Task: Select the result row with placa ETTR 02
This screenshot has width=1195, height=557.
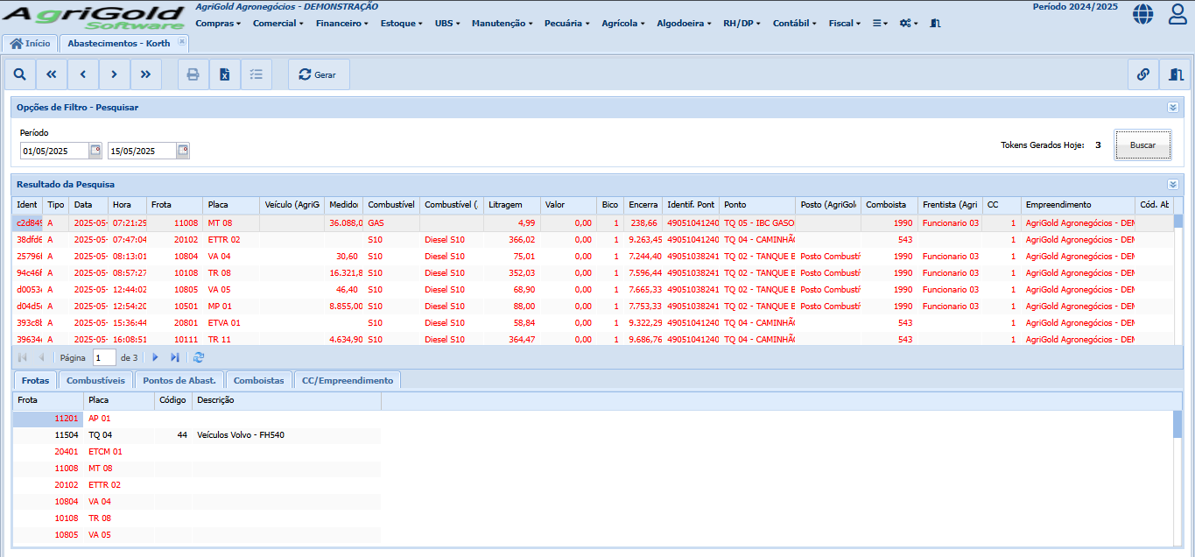Action: 592,239
